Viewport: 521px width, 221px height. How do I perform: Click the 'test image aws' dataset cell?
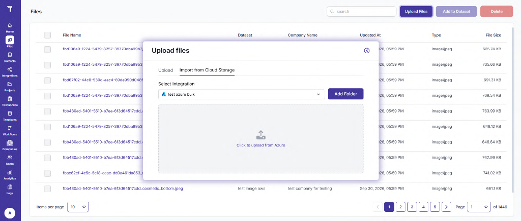point(251,189)
